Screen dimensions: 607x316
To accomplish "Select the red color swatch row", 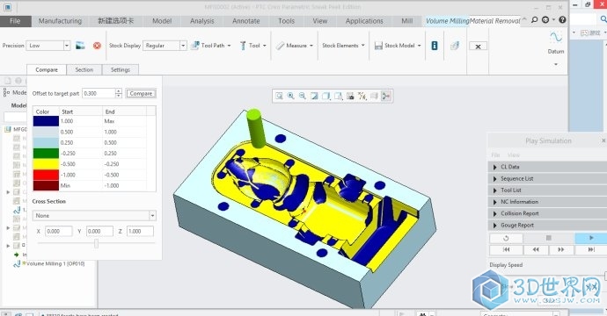I will click(x=94, y=175).
